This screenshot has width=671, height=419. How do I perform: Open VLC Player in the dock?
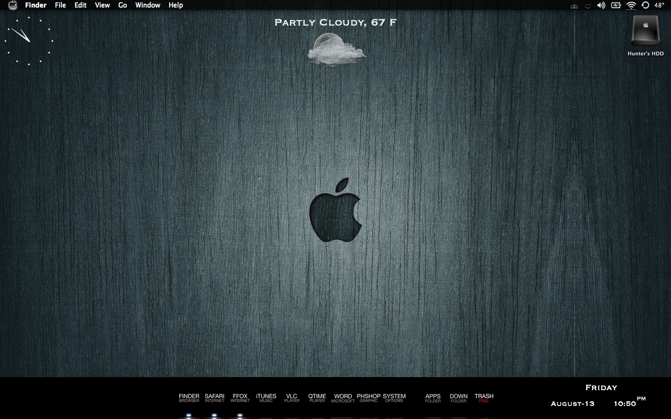[292, 398]
